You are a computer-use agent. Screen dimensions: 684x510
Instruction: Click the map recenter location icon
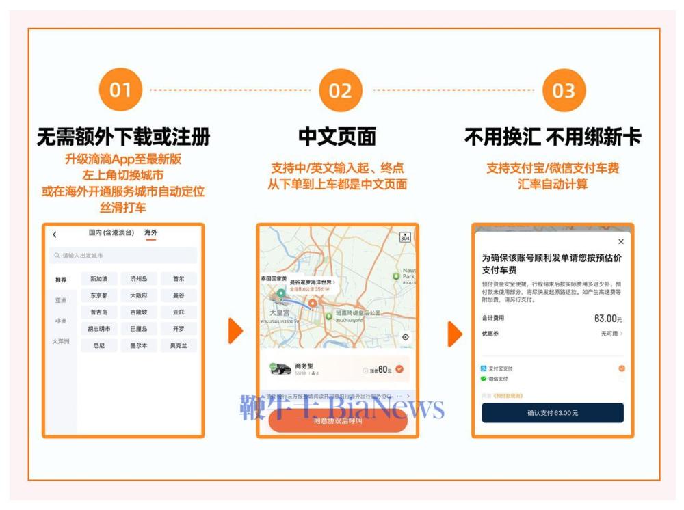pyautogui.click(x=406, y=337)
